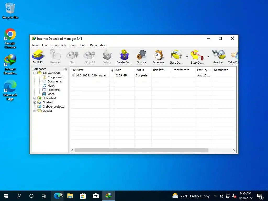Click the Start Queue toolbar icon
The width and height of the screenshot is (268, 201).
point(176,57)
